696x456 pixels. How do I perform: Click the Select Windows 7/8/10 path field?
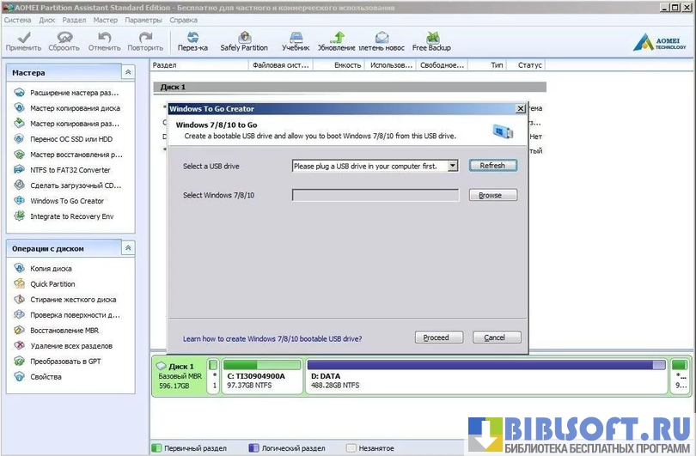click(375, 196)
